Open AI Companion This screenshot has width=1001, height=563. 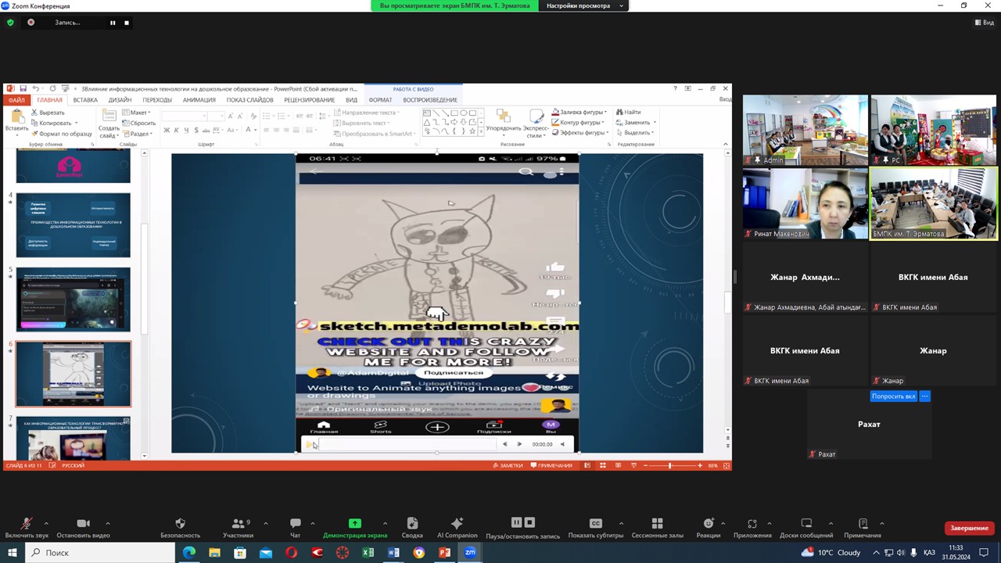[457, 524]
